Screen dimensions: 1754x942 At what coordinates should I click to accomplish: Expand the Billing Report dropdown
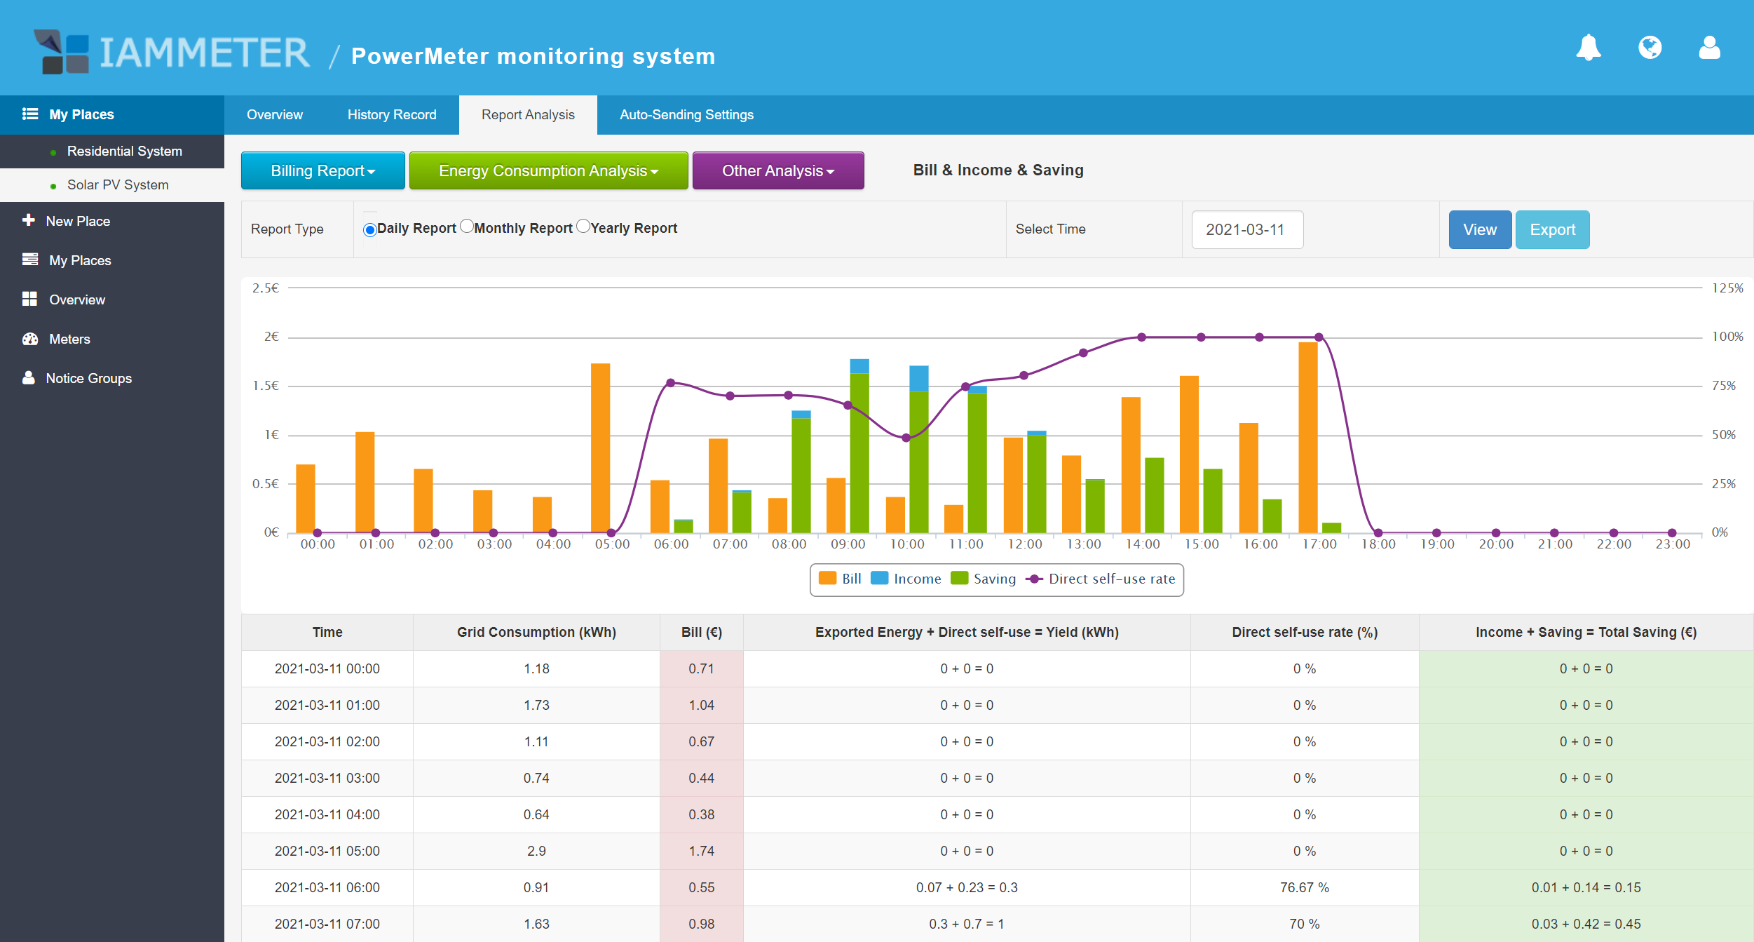pyautogui.click(x=322, y=170)
